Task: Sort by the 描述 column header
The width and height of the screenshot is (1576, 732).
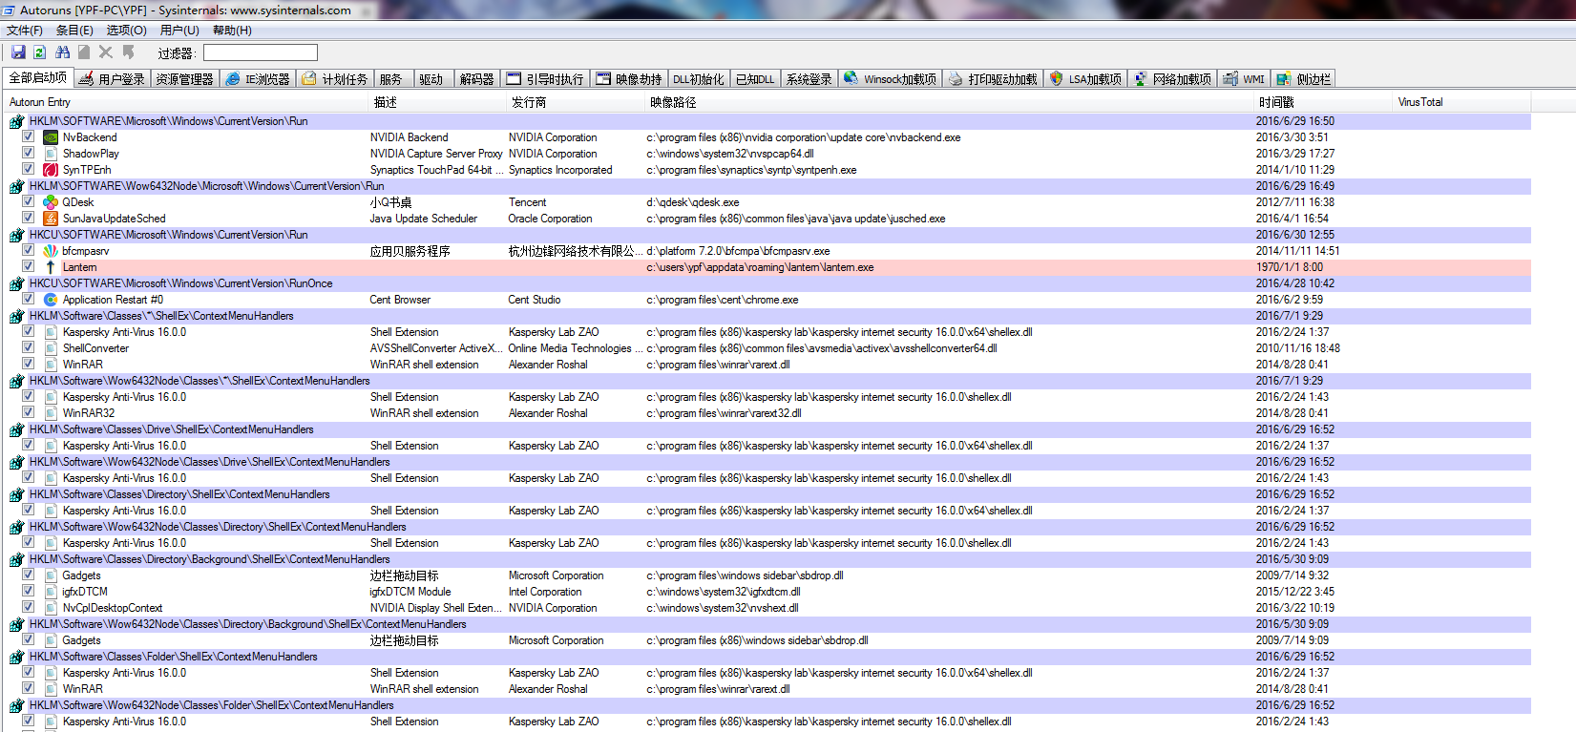Action: pyautogui.click(x=438, y=102)
